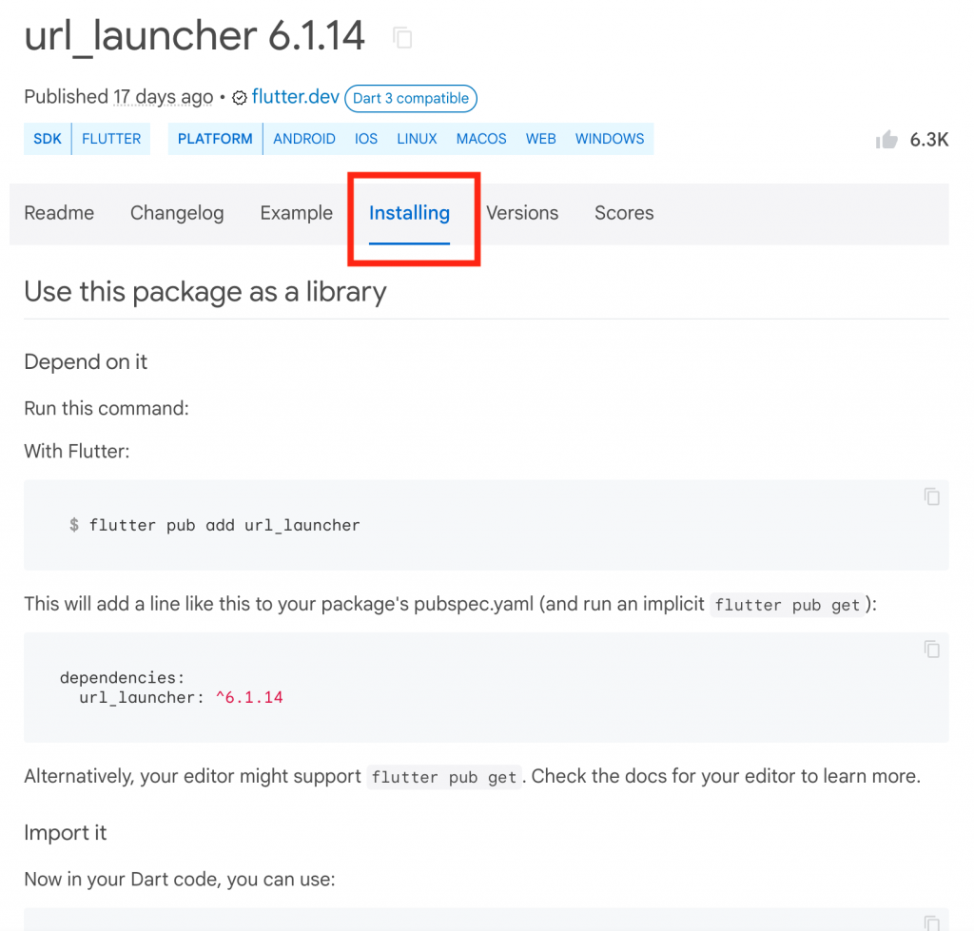Open the Readme tab
This screenshot has width=974, height=931.
(59, 213)
